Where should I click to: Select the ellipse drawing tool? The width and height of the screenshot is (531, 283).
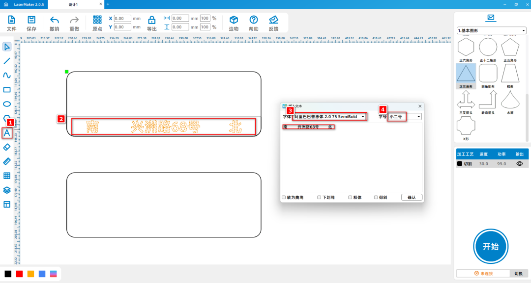[7, 104]
